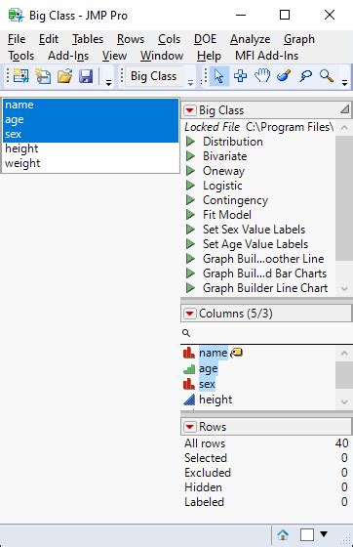Select the Grabber hand tool
This screenshot has height=547, width=353.
[x=262, y=76]
